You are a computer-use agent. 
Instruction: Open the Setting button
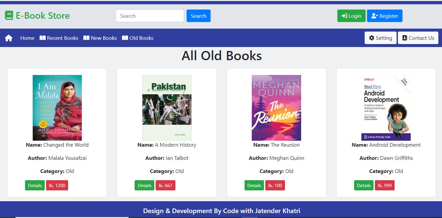click(380, 38)
